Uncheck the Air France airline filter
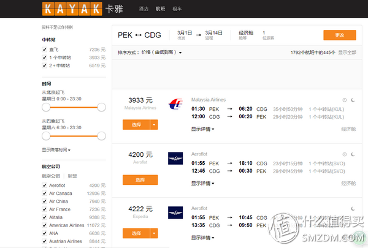368x248 pixels. click(44, 209)
